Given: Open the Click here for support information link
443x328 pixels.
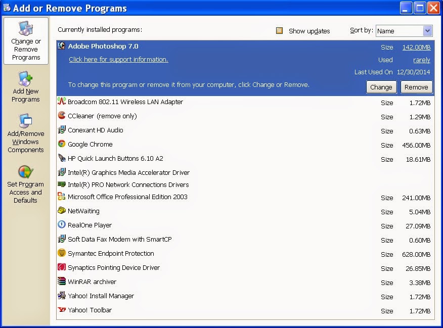Looking at the screenshot, I should [x=118, y=59].
